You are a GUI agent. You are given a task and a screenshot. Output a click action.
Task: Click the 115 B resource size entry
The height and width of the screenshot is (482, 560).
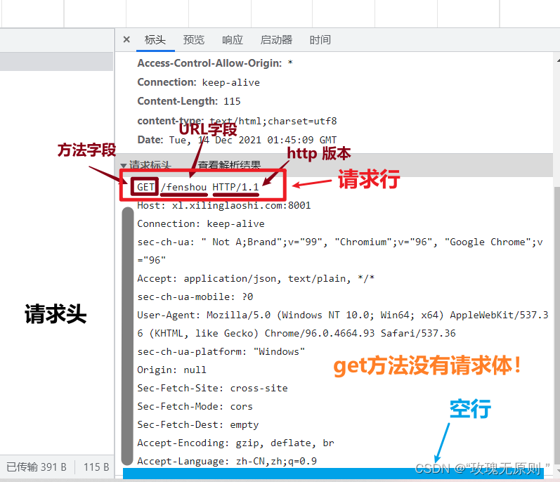(96, 467)
